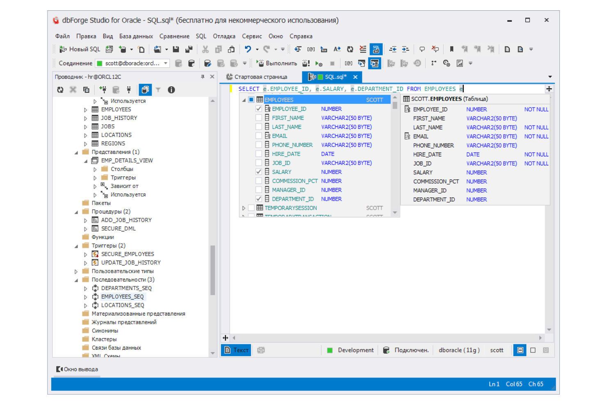Click the report chart icon in second toolbar
Viewport: 607px width, 405px height.
tap(459, 63)
